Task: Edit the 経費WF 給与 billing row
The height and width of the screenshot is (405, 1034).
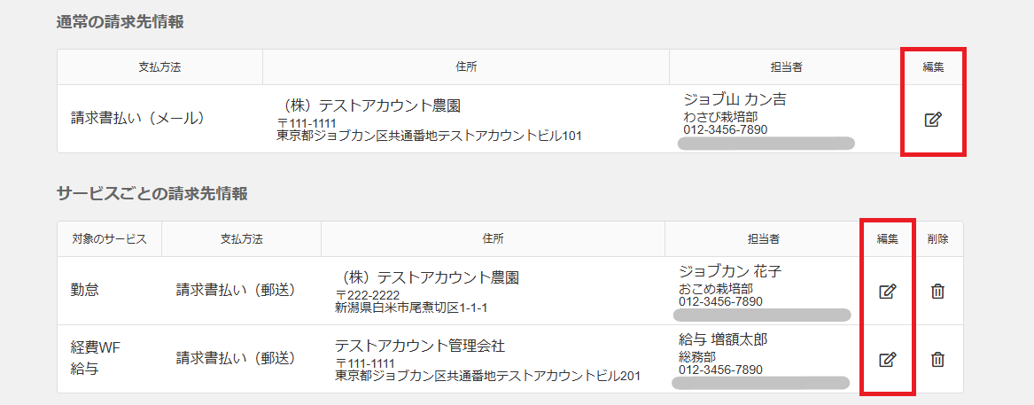Action: tap(887, 359)
